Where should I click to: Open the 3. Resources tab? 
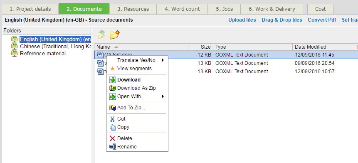133,9
